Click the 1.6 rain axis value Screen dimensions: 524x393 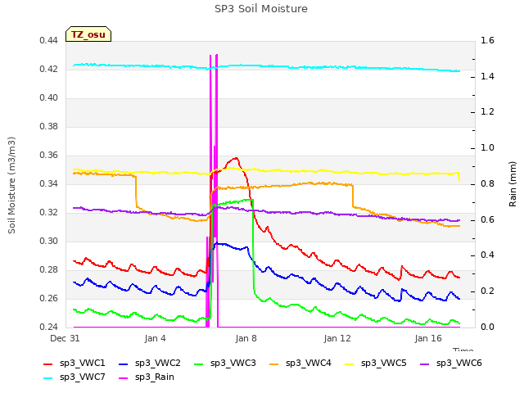click(488, 40)
